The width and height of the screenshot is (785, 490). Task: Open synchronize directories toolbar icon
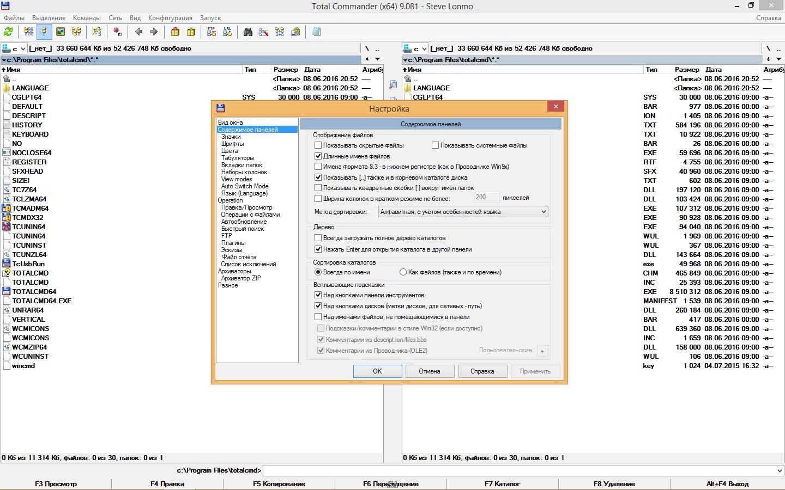pos(280,32)
